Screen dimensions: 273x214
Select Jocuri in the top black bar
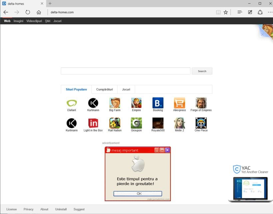[x=57, y=21]
